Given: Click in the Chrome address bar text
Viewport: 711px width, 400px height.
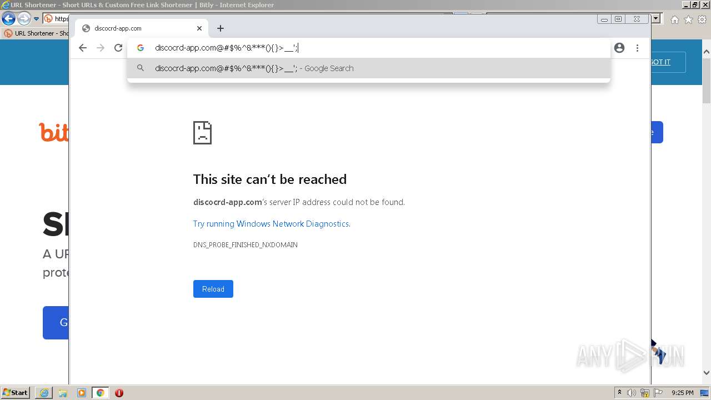Looking at the screenshot, I should [227, 48].
